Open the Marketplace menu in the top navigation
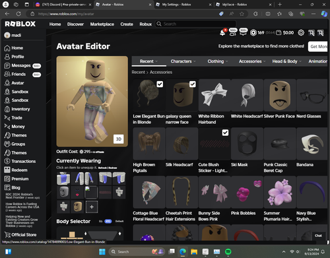This screenshot has width=330, height=258. (102, 24)
